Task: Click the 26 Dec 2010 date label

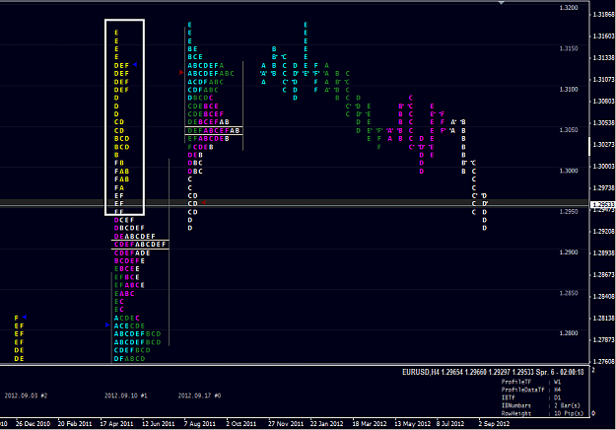Action: tap(33, 424)
